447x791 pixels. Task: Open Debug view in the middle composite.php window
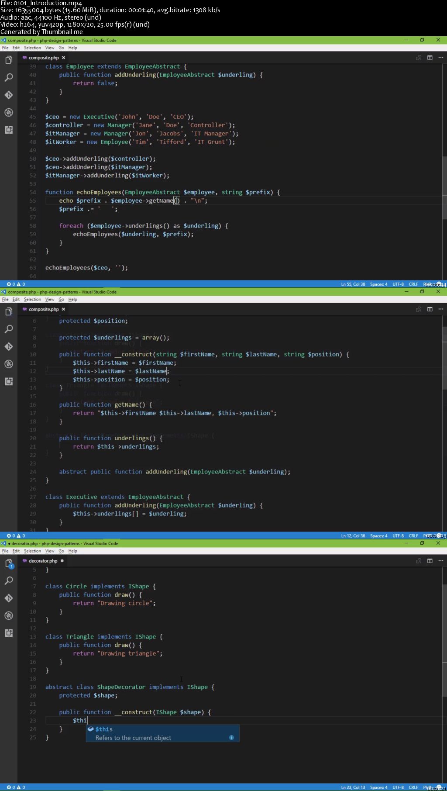(x=8, y=364)
